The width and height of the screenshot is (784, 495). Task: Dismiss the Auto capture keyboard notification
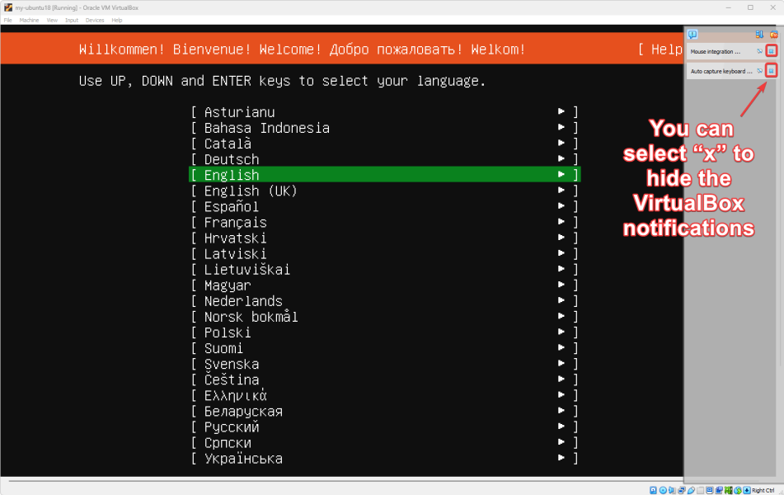click(x=772, y=71)
